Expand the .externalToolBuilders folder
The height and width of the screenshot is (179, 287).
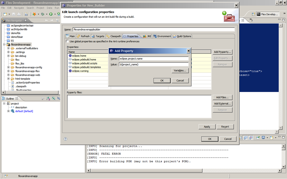pyautogui.click(x=8, y=48)
